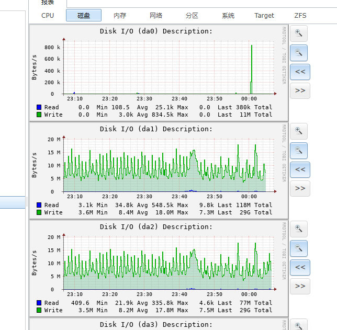Image resolution: width=337 pixels, height=330 pixels.
Task: Click the da0 Disk I/O graph image
Action: [159, 73]
